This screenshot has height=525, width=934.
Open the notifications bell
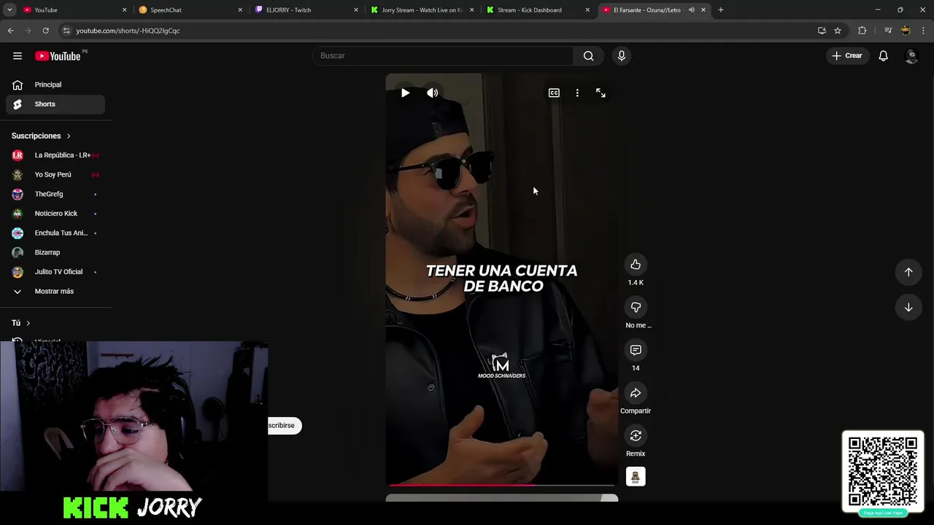pos(883,56)
